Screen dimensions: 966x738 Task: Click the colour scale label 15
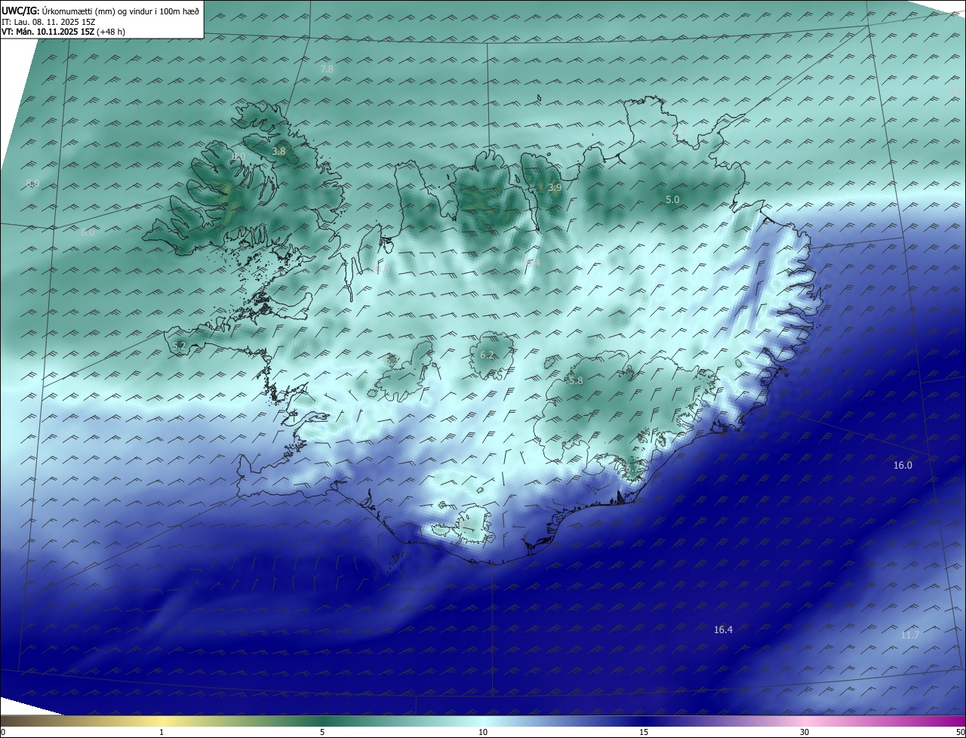click(644, 732)
